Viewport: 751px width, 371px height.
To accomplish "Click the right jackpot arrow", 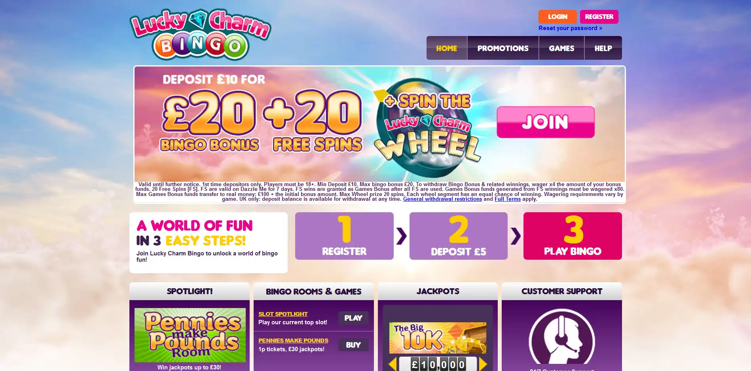I will 483,364.
